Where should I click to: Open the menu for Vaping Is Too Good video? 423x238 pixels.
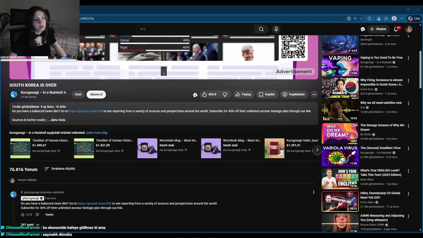[x=408, y=58]
